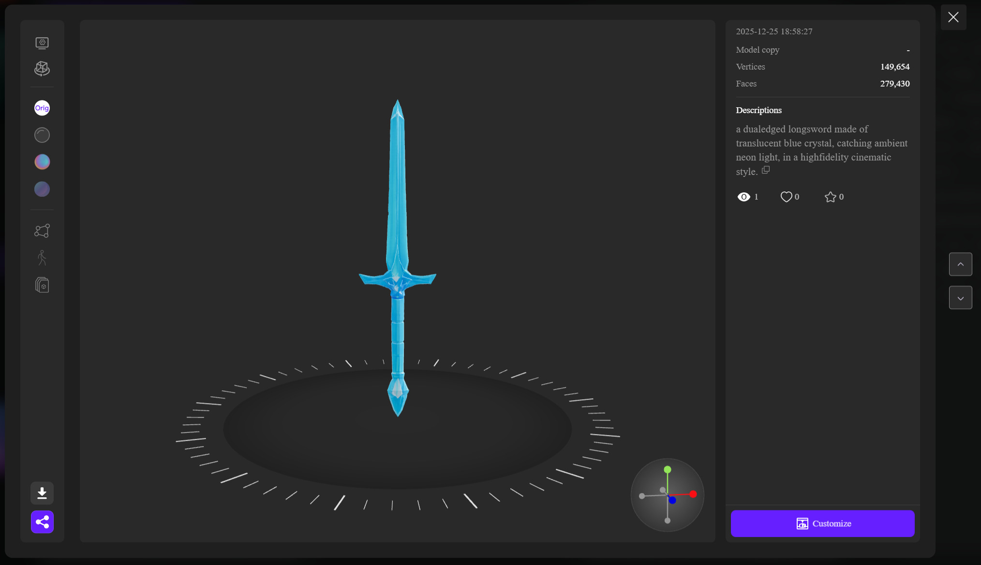Click the orientation gizmo green axis
Viewport: 981px width, 565px height.
point(668,469)
